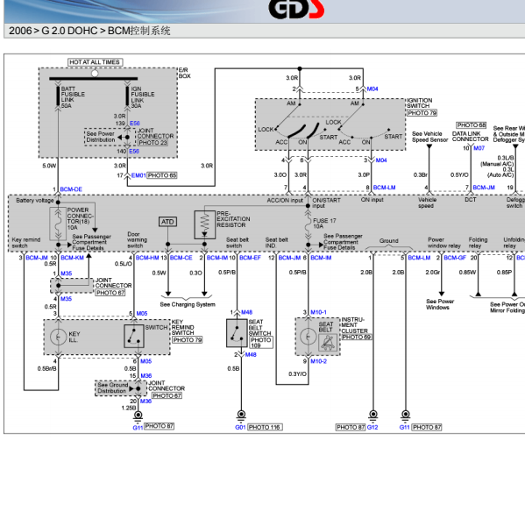Viewport: 525px width, 526px height.
Task: Open the M05 connector link
Action: tap(142, 313)
